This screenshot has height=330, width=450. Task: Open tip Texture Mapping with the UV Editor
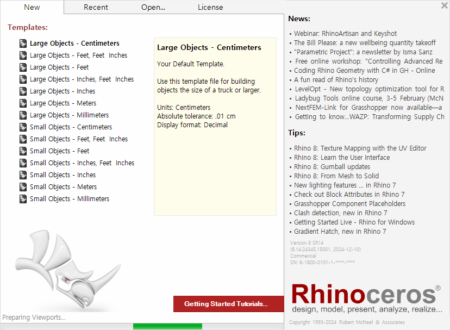click(360, 148)
